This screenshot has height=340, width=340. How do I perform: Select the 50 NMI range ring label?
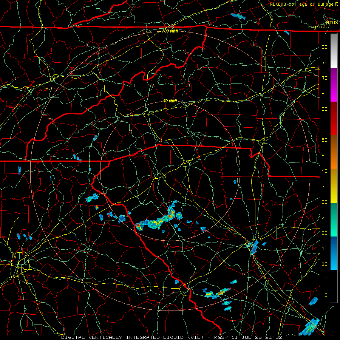coord(170,101)
